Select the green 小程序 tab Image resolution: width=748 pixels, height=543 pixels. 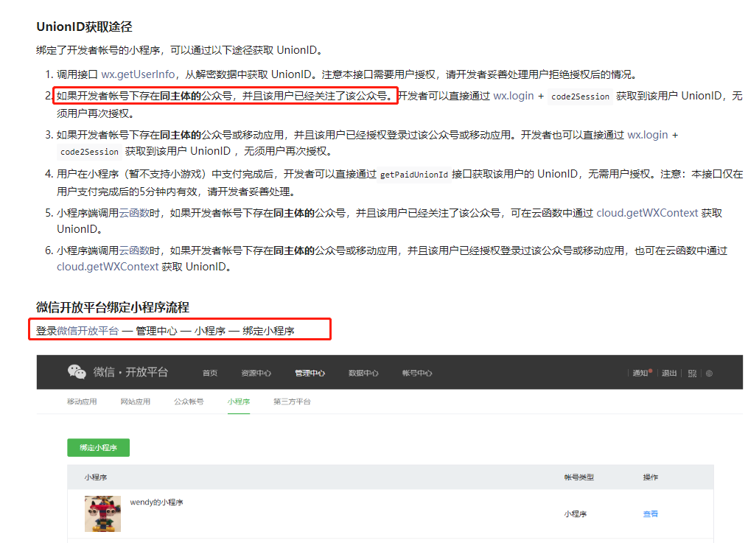pos(239,402)
